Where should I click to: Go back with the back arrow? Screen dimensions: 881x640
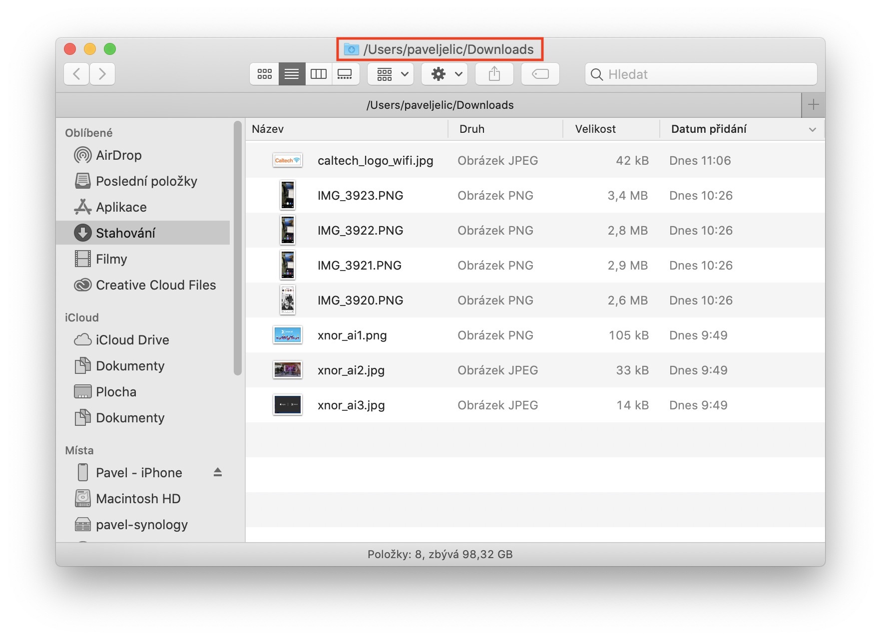point(76,74)
